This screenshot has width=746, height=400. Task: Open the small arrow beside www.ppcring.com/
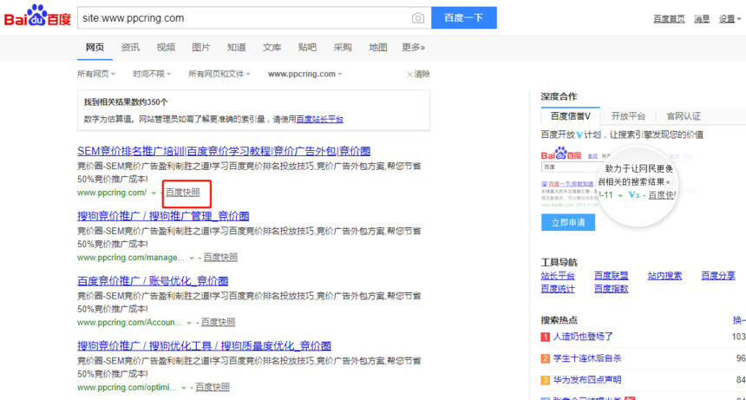(154, 193)
